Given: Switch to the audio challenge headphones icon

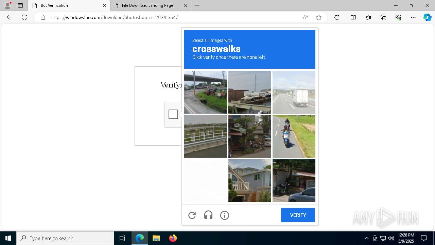Looking at the screenshot, I should pos(208,215).
